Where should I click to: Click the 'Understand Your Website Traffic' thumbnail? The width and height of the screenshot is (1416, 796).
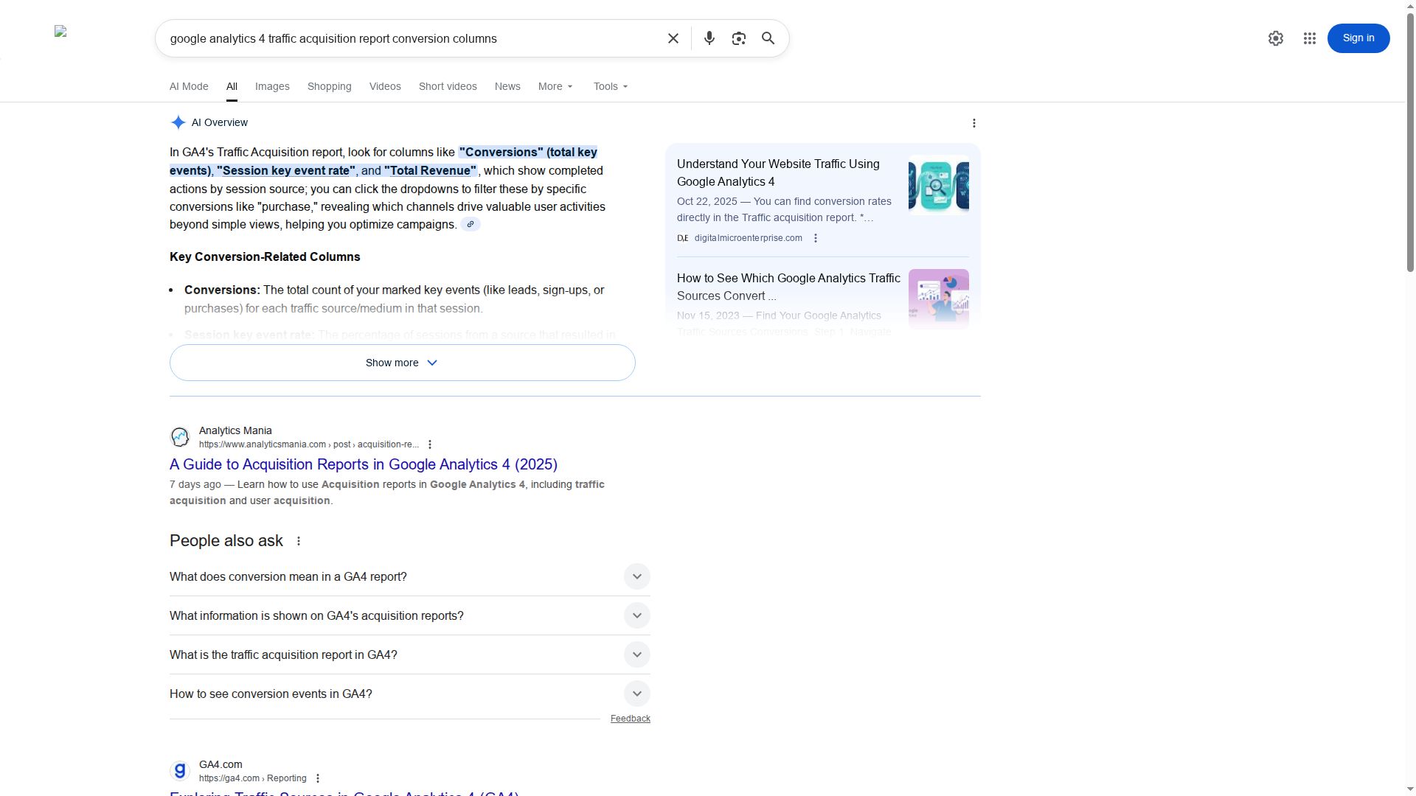click(937, 186)
